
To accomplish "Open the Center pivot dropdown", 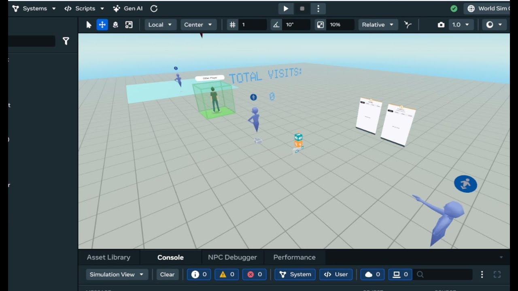I will [198, 25].
